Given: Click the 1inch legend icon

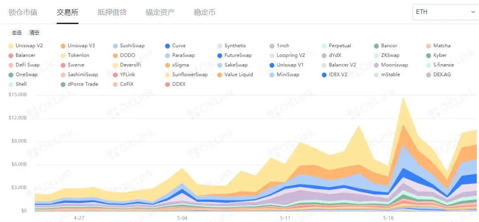Looking at the screenshot, I should point(272,46).
